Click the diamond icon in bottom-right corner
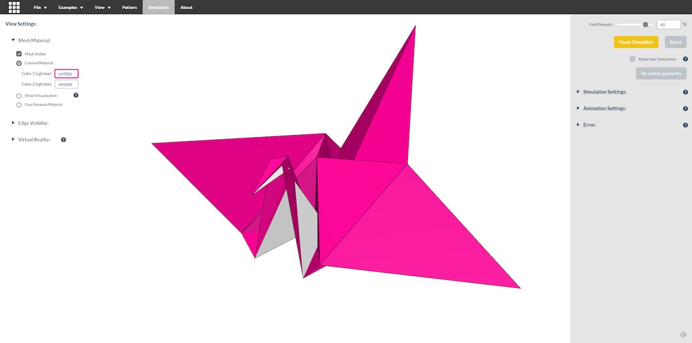 [683, 334]
